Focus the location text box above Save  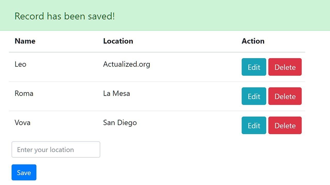click(56, 150)
